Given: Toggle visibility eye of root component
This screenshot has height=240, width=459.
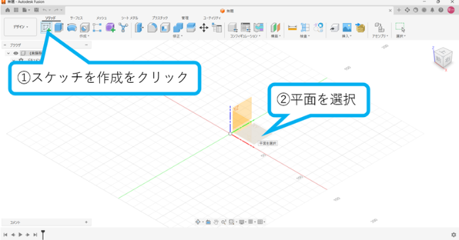Looking at the screenshot, I should (16, 53).
